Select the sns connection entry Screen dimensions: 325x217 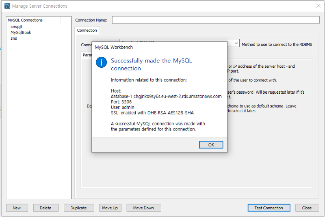[x=14, y=39]
